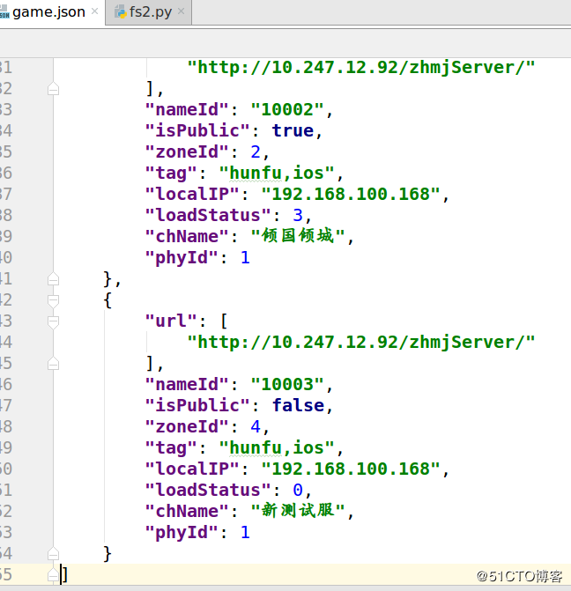The width and height of the screenshot is (571, 591).
Task: Click zoneId value 4
Action: 256,426
